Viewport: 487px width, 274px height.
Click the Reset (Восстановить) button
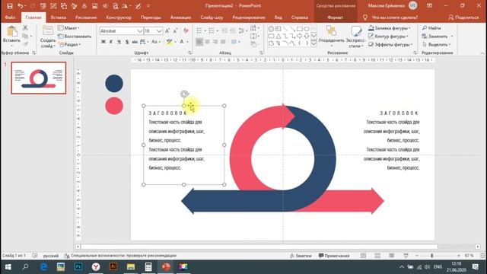click(75, 37)
